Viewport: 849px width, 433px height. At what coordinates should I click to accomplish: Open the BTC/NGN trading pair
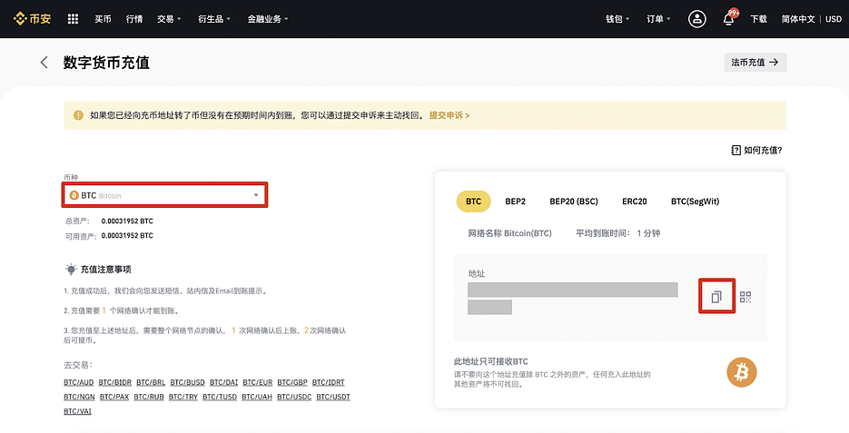coord(79,397)
